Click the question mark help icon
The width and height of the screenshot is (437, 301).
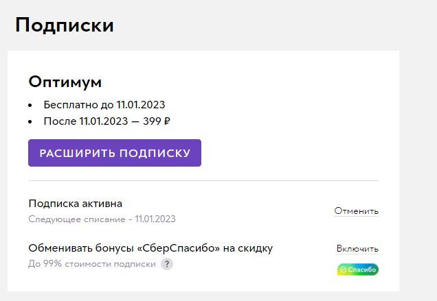coord(167,265)
